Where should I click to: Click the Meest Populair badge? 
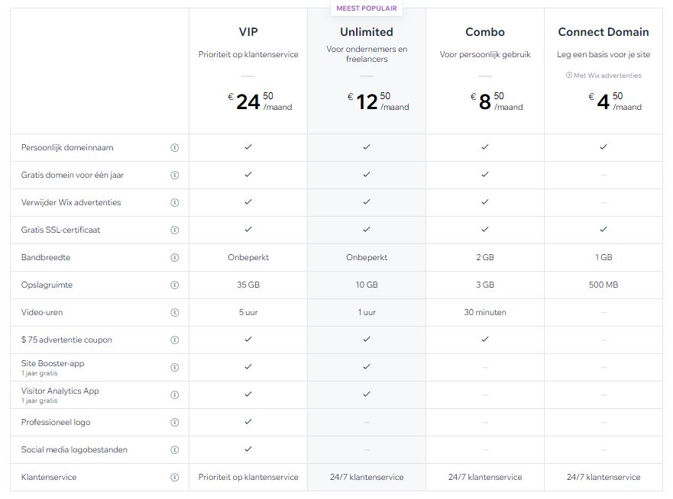point(367,8)
